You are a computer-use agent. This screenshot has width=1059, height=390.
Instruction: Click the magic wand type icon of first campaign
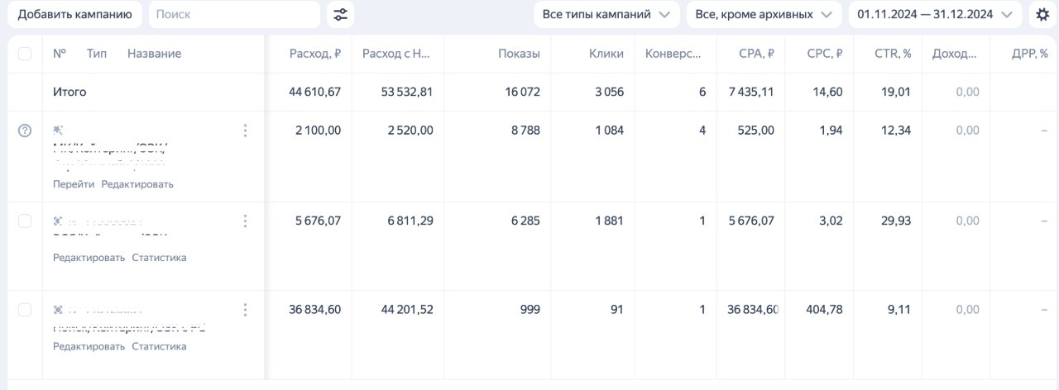tap(59, 131)
